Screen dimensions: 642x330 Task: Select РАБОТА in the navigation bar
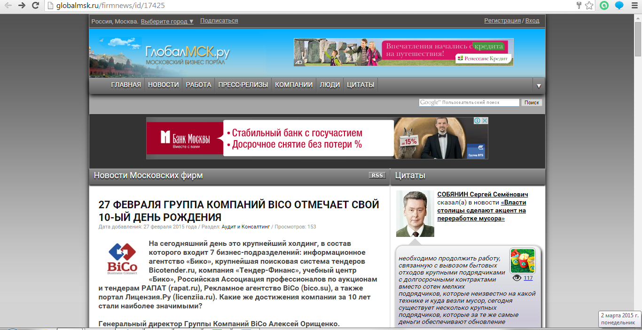(198, 85)
